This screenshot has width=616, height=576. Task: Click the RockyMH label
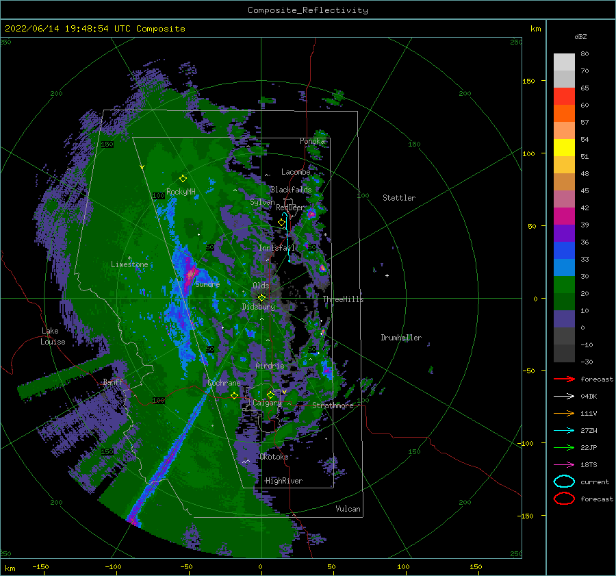click(181, 192)
